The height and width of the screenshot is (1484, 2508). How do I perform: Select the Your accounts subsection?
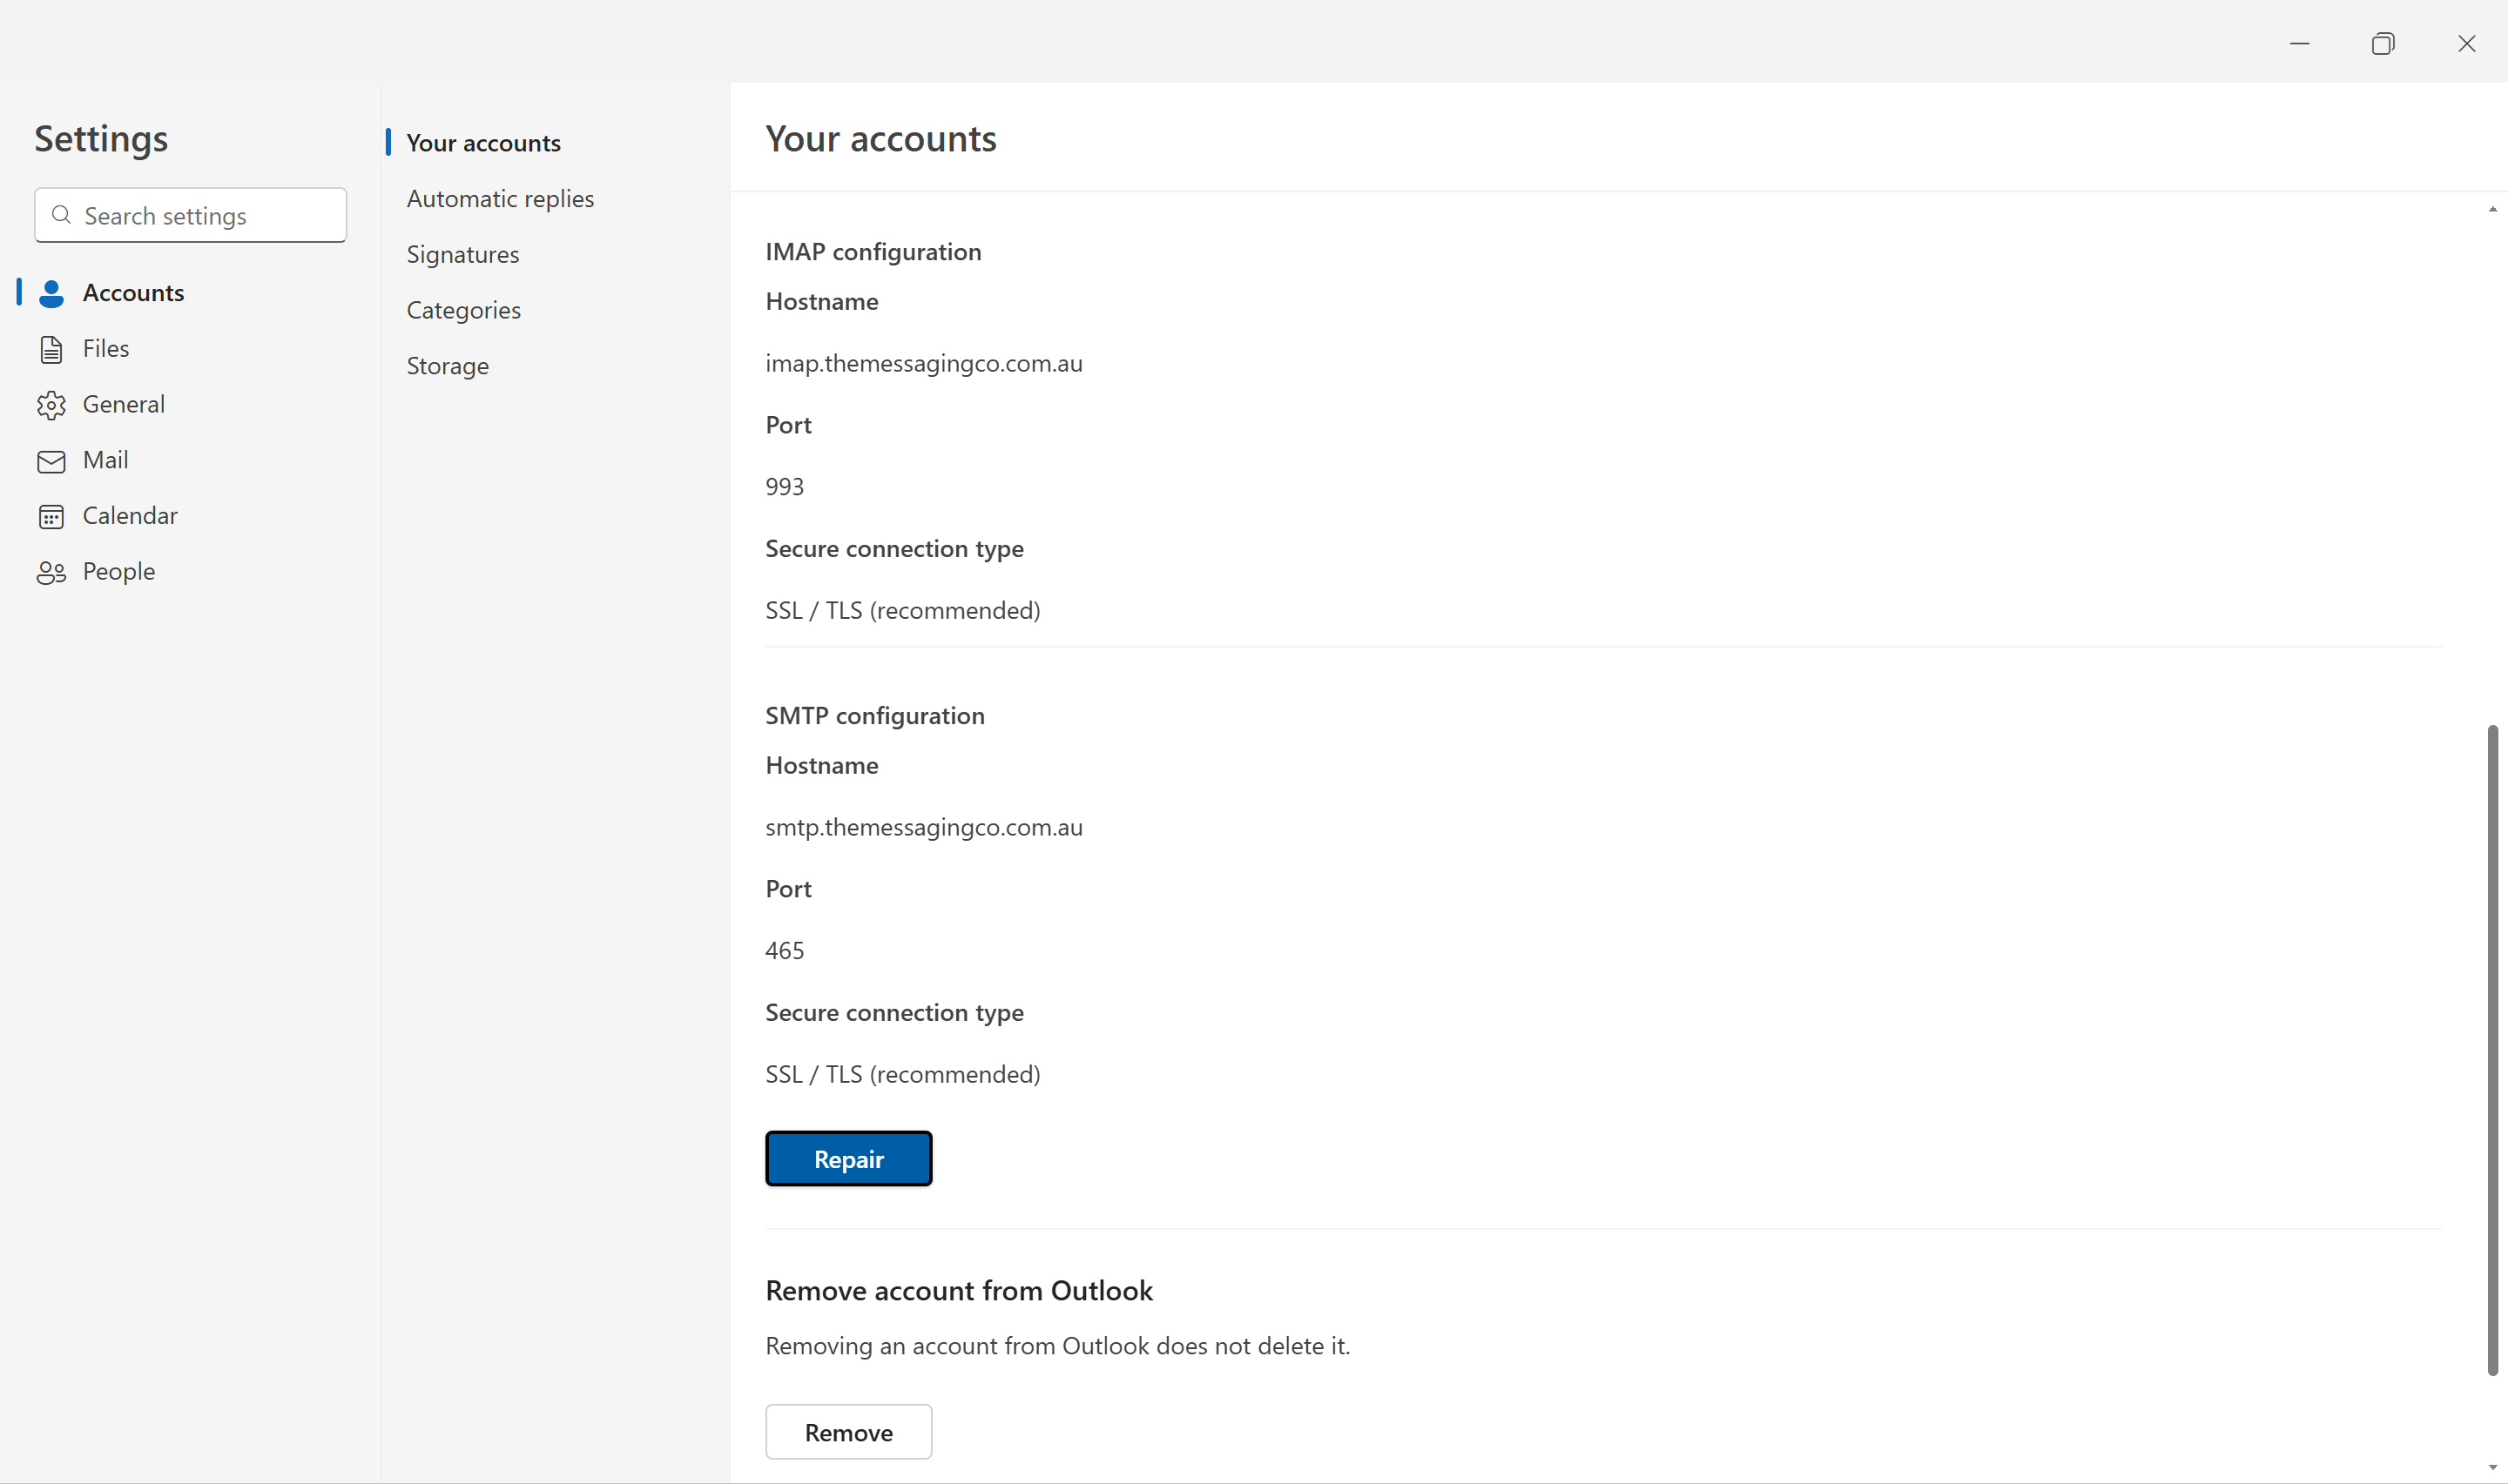[x=483, y=143]
